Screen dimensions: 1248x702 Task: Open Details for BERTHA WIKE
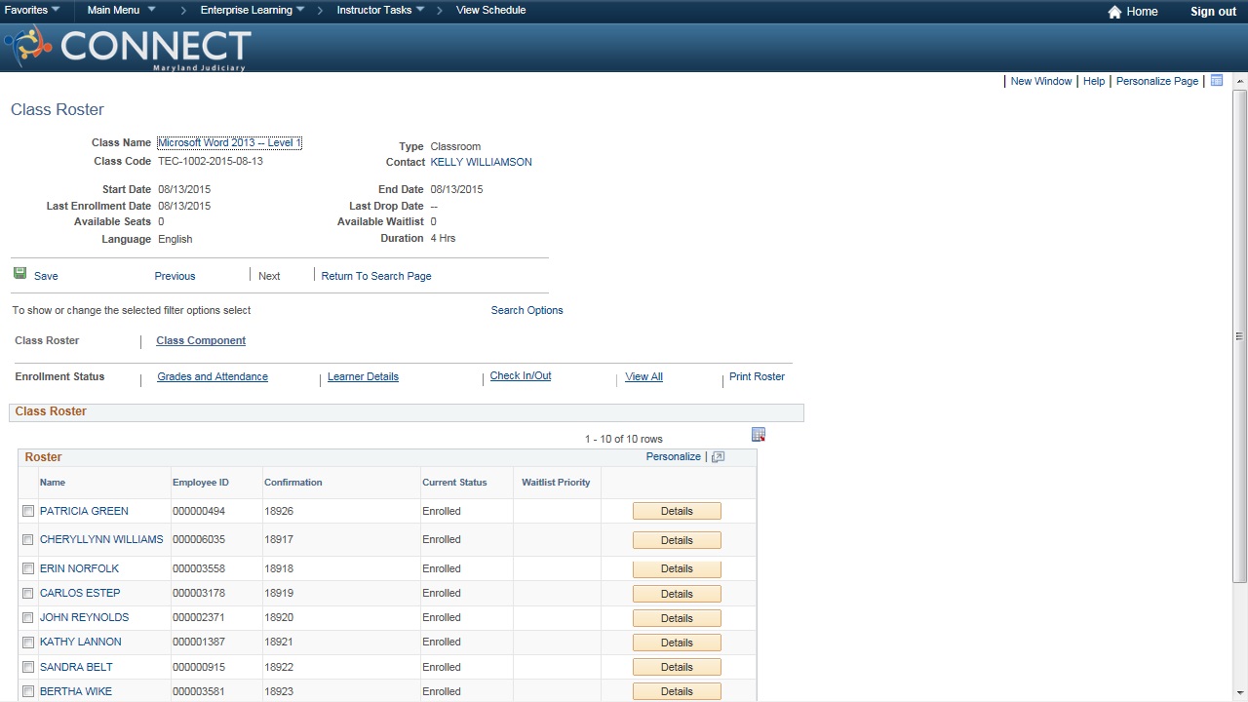pyautogui.click(x=677, y=691)
